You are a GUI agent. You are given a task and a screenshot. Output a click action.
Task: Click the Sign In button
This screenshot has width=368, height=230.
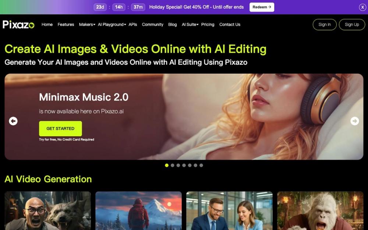(x=325, y=24)
